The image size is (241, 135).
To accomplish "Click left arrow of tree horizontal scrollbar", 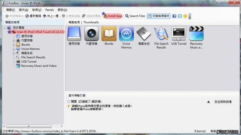I will point(4,126).
